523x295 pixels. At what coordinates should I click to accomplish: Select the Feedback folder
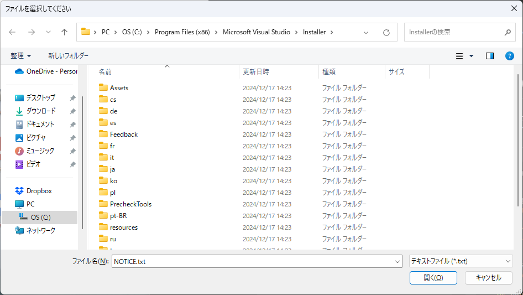click(x=124, y=134)
